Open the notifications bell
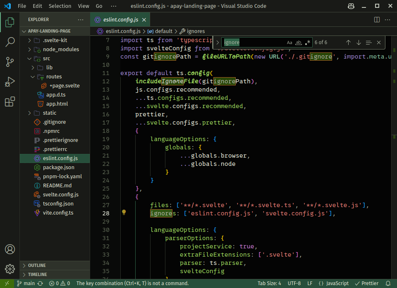 [x=388, y=283]
